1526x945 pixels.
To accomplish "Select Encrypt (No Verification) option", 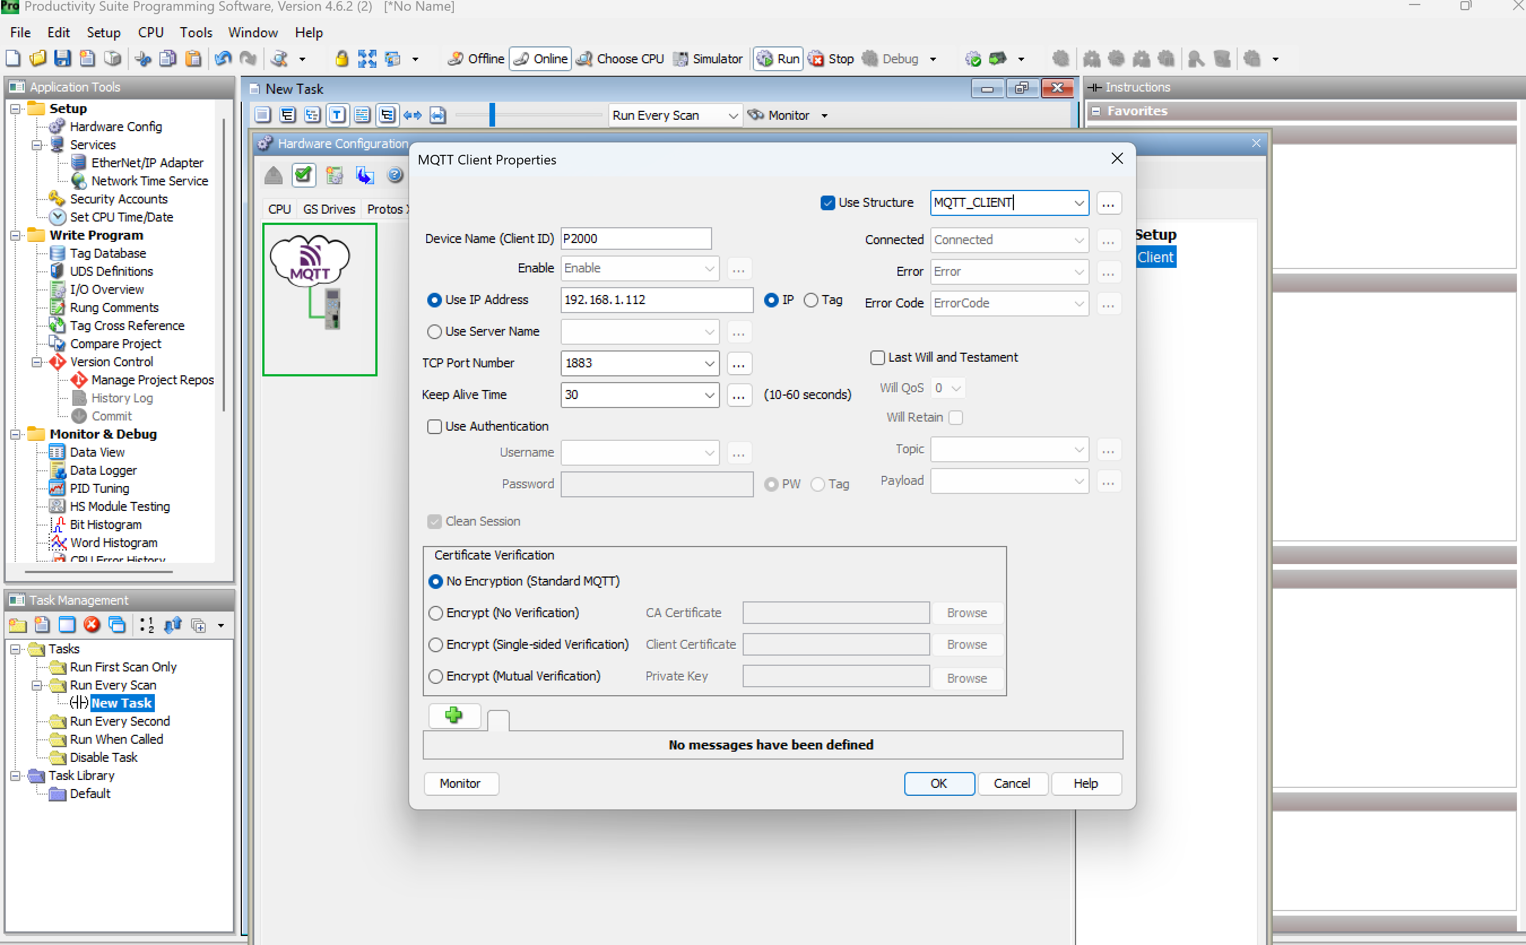I will tap(436, 613).
